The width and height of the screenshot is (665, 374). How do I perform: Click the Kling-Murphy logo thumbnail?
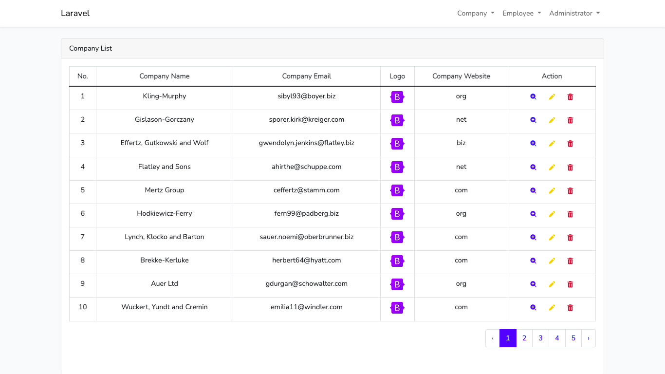tap(397, 97)
